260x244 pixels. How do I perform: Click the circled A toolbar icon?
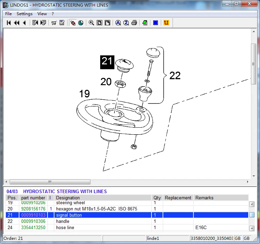coord(118,23)
